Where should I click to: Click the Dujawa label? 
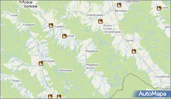tap(165, 89)
